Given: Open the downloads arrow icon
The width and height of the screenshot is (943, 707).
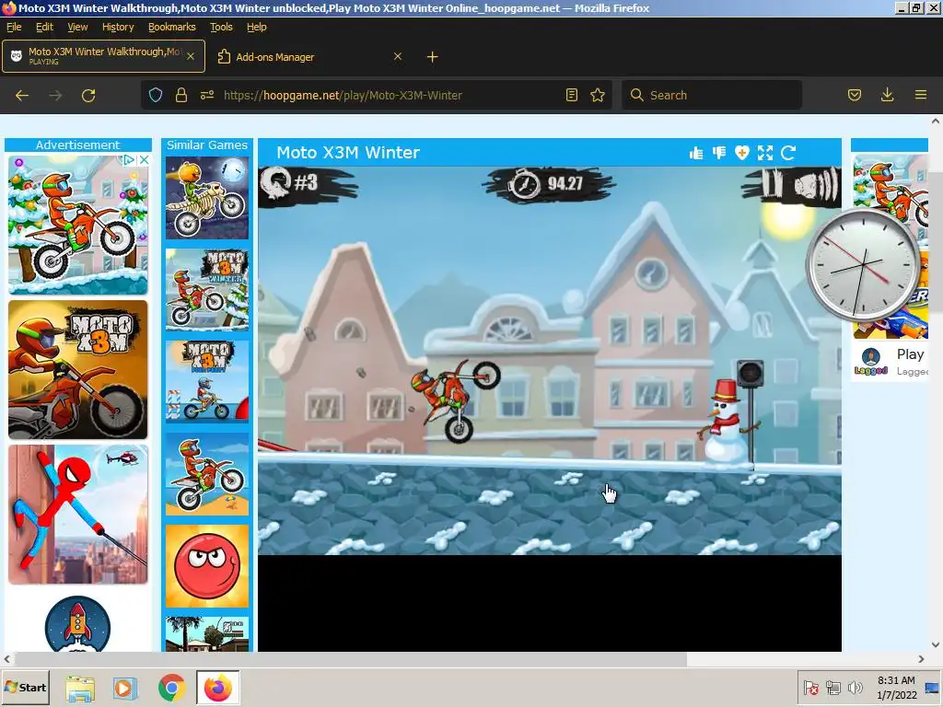Looking at the screenshot, I should pyautogui.click(x=887, y=95).
